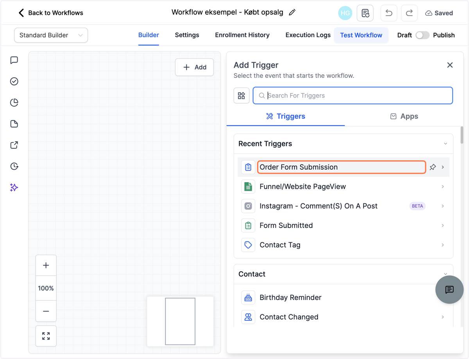Select the Form Submitted trigger

click(344, 226)
